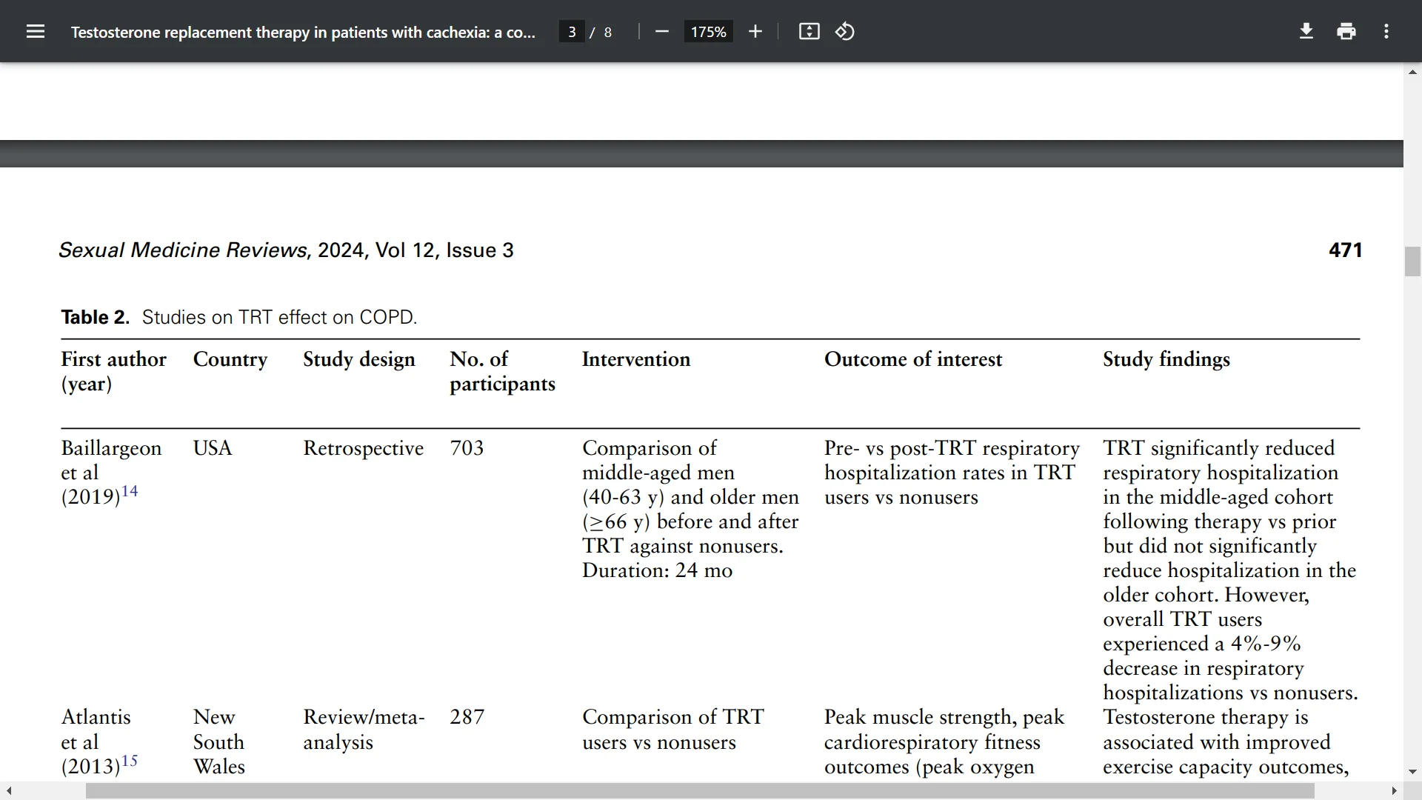The image size is (1422, 800).
Task: Click the scroll right arrow
Action: [x=1395, y=791]
